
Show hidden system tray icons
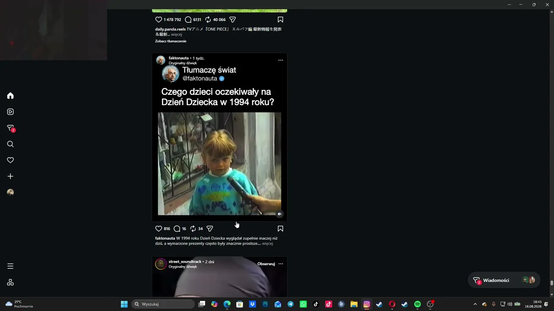click(x=475, y=304)
